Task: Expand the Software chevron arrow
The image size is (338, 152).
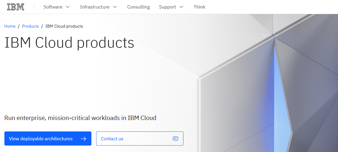Action: [x=68, y=7]
